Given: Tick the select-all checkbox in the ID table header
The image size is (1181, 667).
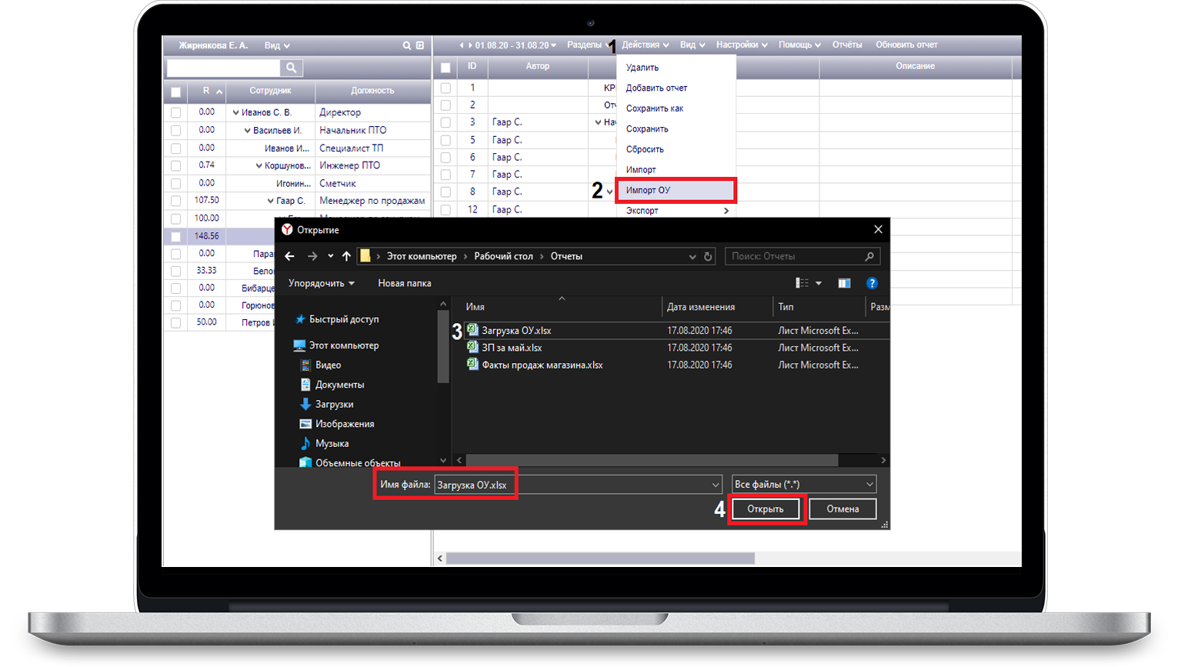Looking at the screenshot, I should tap(445, 67).
